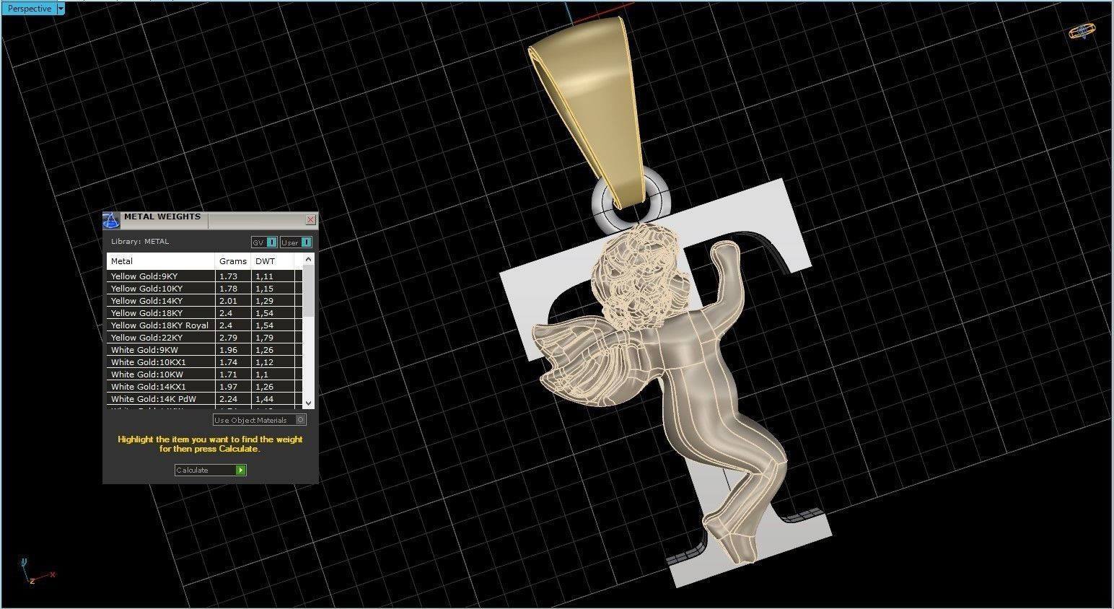The image size is (1114, 609).
Task: Click the metal list scrollbar
Action: [308, 332]
